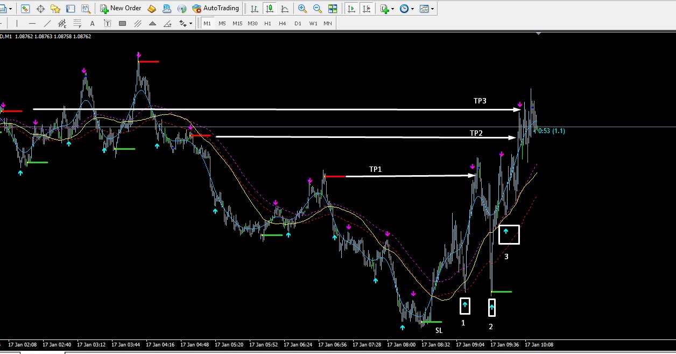The image size is (676, 354).
Task: Select the grey rectangle shape tool
Action: click(x=123, y=24)
